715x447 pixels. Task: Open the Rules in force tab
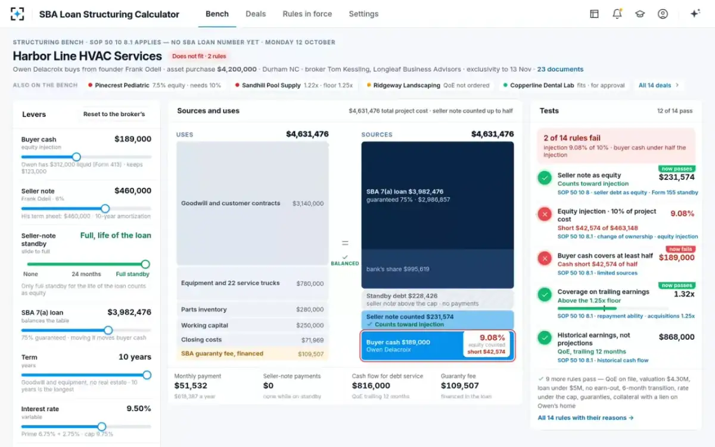tap(307, 14)
